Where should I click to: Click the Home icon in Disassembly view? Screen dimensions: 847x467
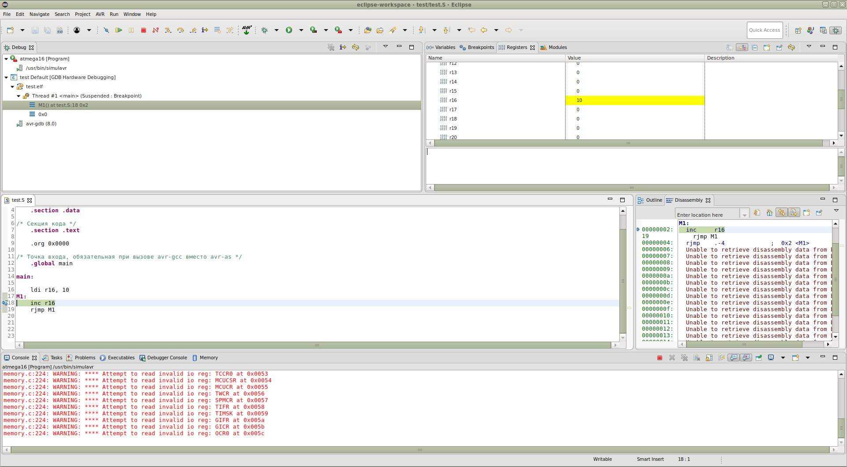pyautogui.click(x=769, y=213)
